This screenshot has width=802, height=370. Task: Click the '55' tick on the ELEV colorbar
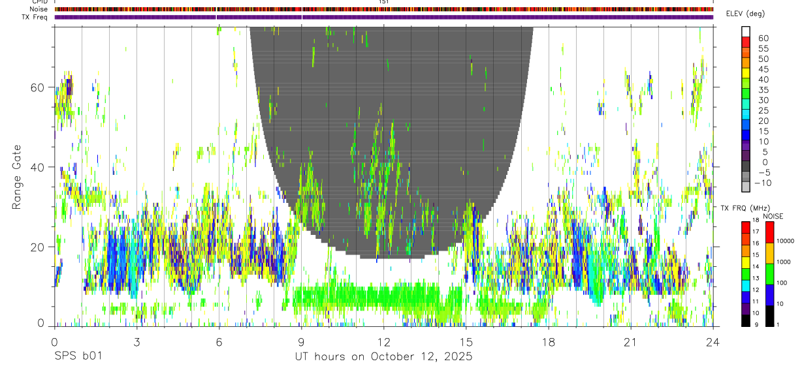(x=763, y=48)
